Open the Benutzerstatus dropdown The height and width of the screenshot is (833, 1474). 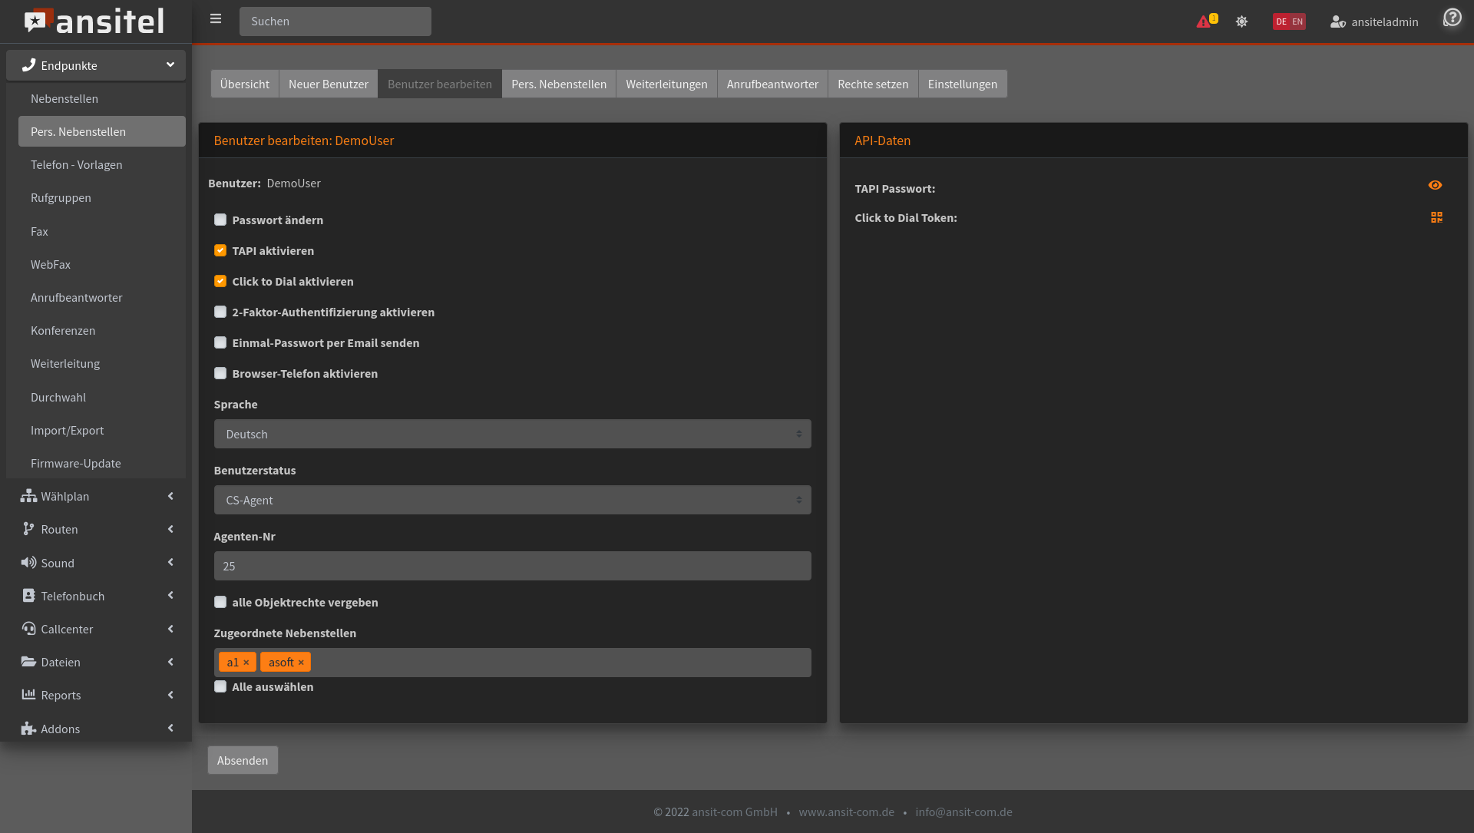(x=512, y=500)
